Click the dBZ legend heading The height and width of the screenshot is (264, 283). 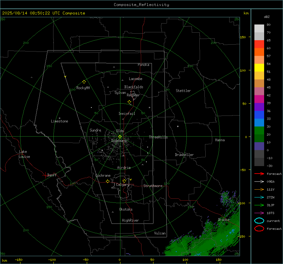pyautogui.click(x=267, y=17)
